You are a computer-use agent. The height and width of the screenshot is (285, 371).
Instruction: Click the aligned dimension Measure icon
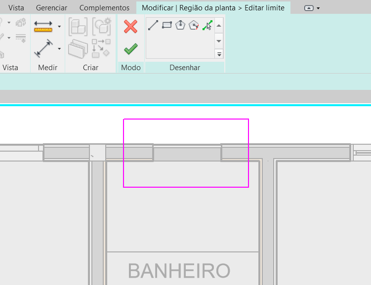pyautogui.click(x=43, y=49)
